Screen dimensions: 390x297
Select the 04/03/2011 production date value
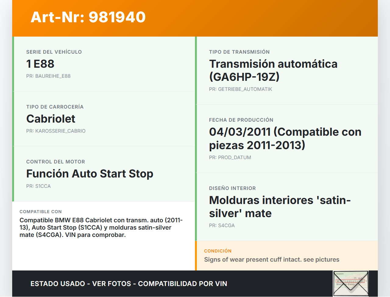tap(285, 138)
